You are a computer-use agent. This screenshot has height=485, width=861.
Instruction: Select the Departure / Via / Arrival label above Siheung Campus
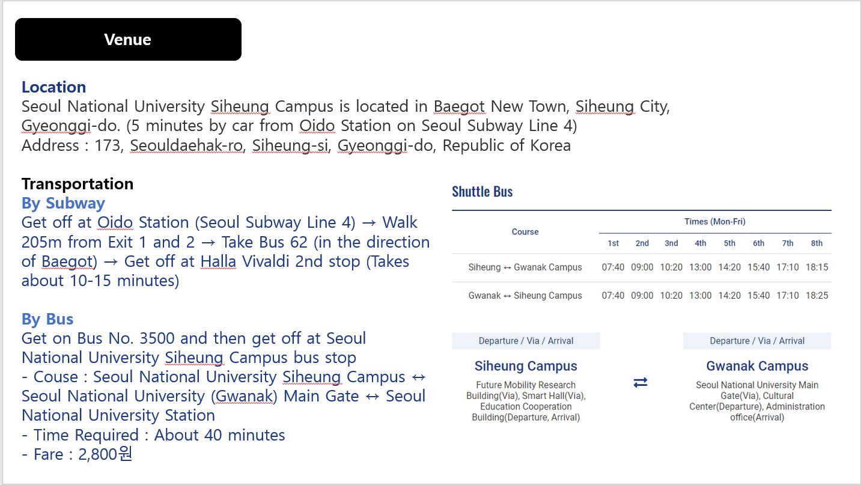coord(526,341)
